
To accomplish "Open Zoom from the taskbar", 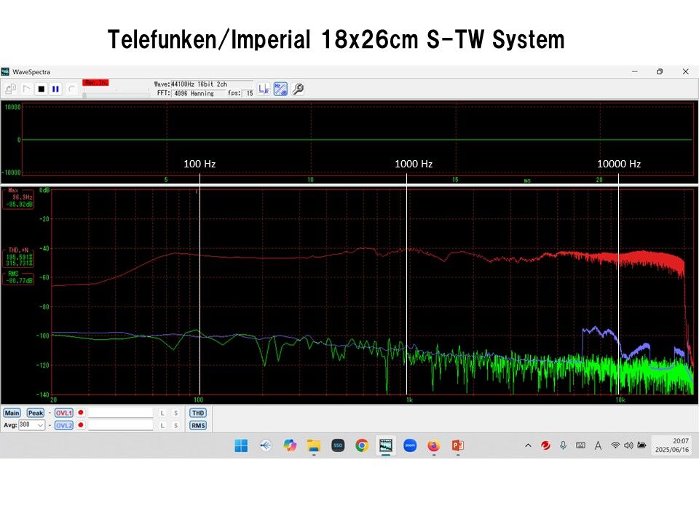I will coord(410,445).
